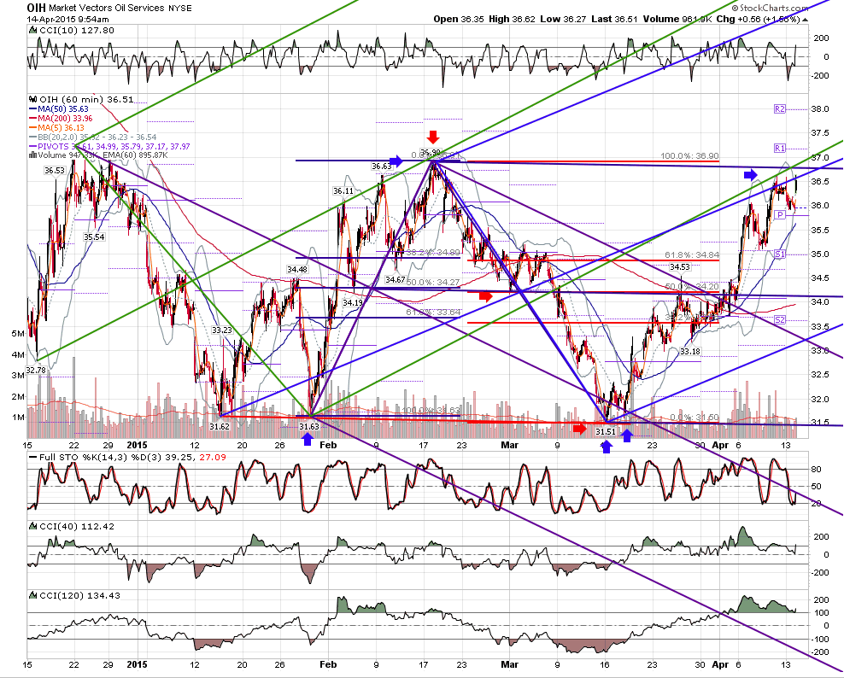Click the 61.8%: 34.84 Fibonacci label

tap(692, 254)
